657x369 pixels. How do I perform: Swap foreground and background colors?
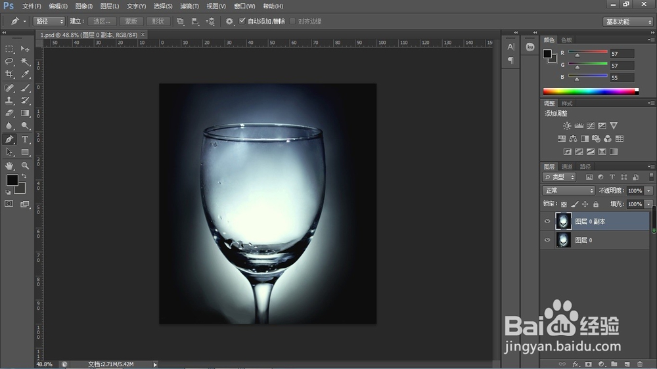[x=24, y=177]
